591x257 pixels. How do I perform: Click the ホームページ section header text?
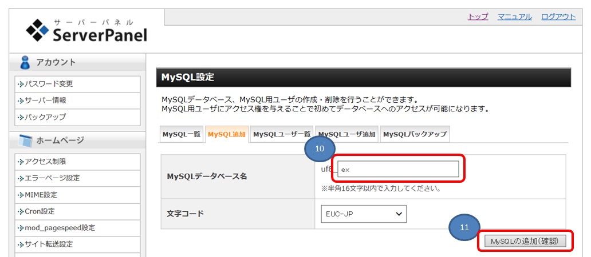point(60,141)
